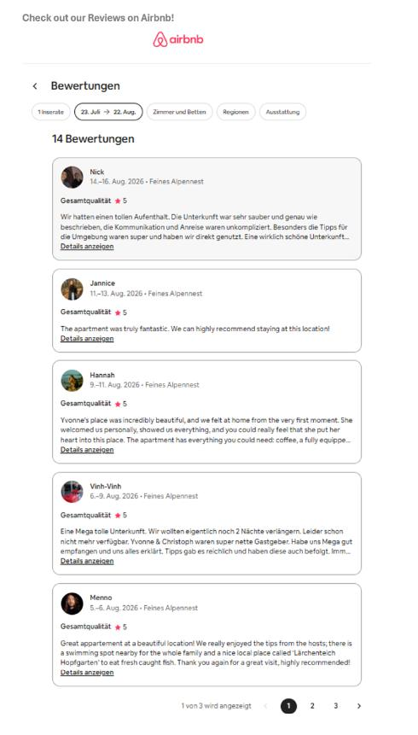This screenshot has height=735, width=418.
Task: Open the 23. Juli – 22. Aug. date filter
Action: click(x=108, y=112)
